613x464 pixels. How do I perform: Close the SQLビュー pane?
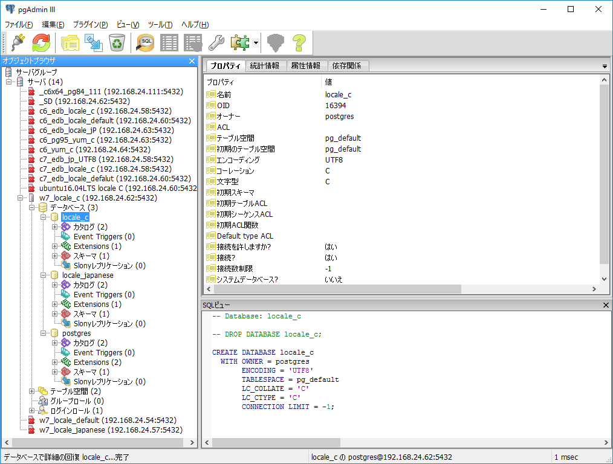pyautogui.click(x=606, y=305)
